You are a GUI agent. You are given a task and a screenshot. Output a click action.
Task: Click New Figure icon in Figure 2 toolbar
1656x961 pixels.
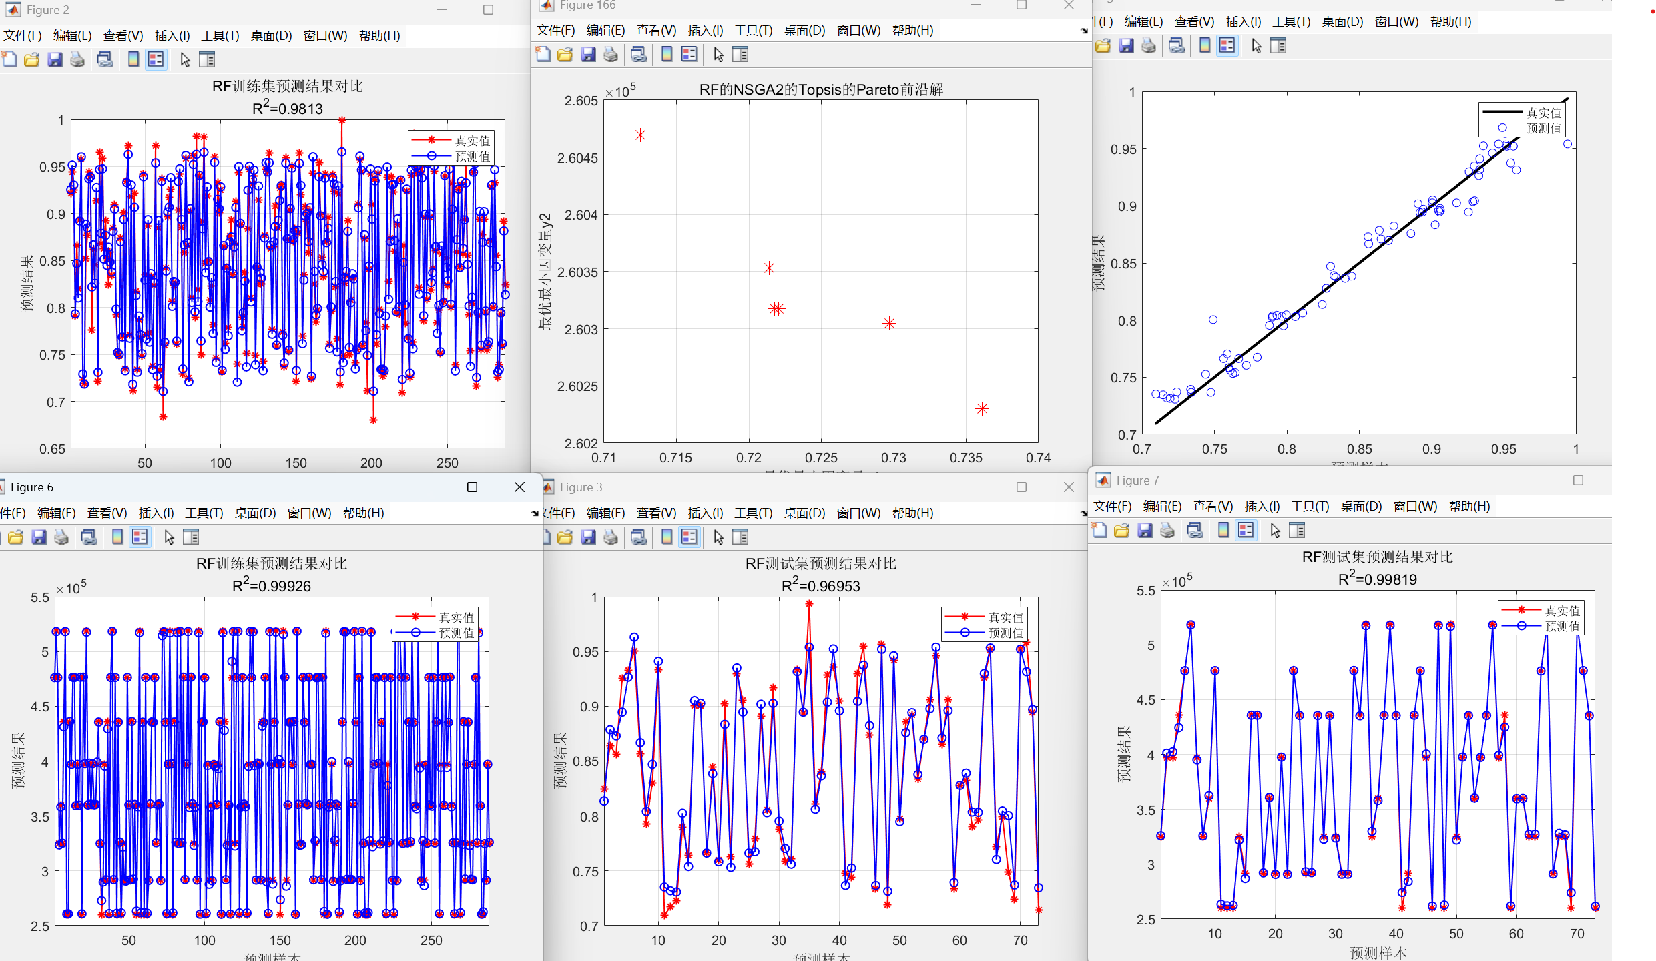point(9,60)
